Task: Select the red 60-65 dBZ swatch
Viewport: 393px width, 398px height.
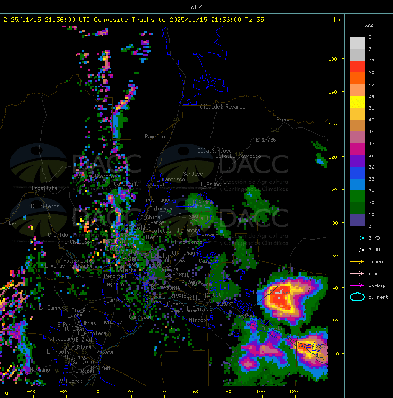Action: coord(357,67)
